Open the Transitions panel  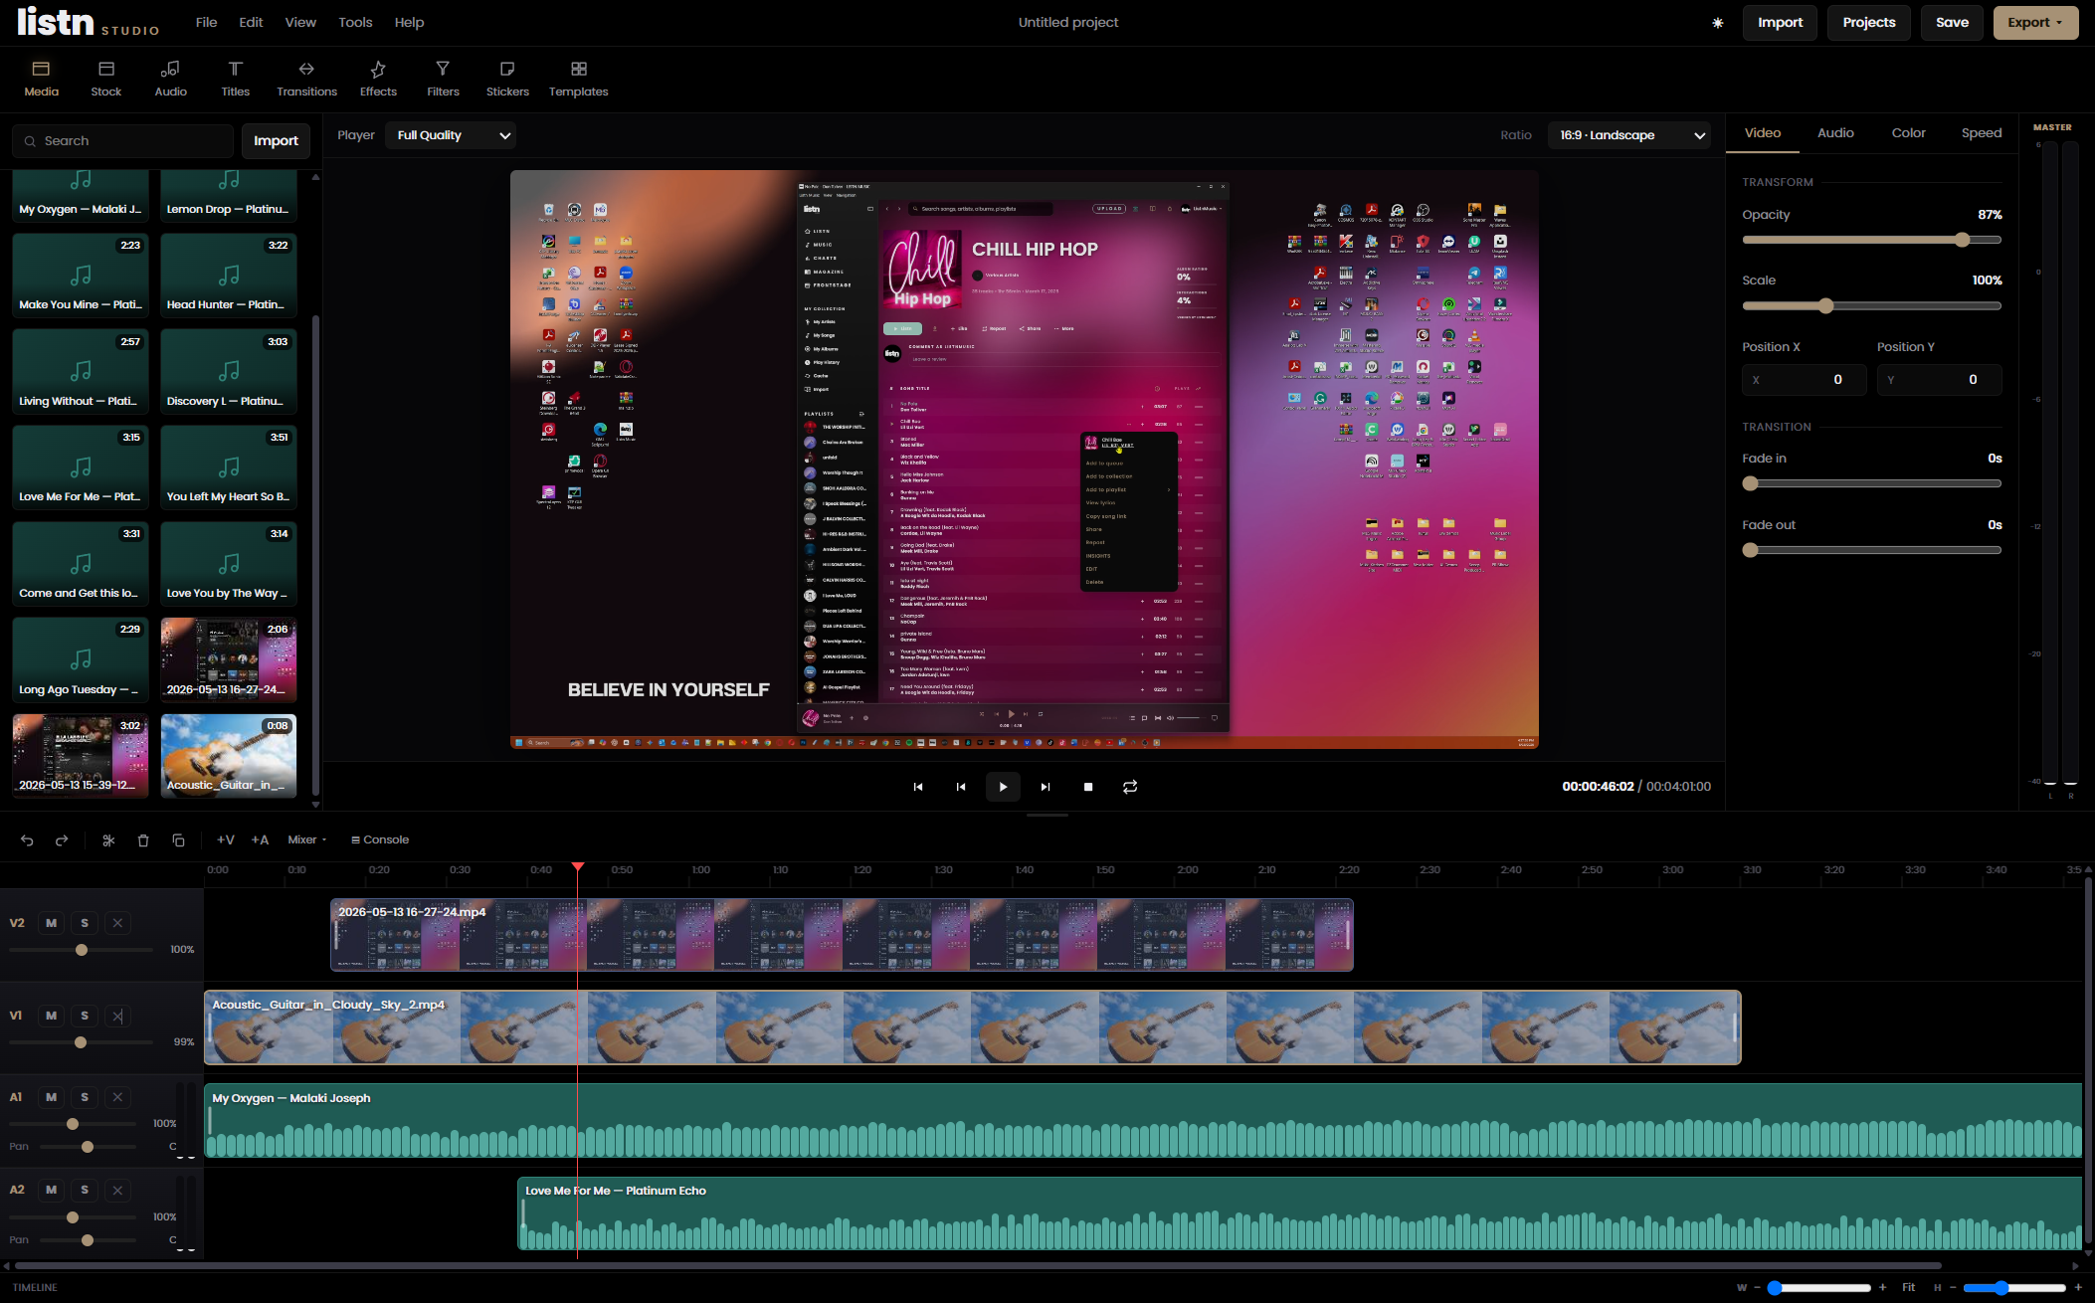[x=306, y=79]
